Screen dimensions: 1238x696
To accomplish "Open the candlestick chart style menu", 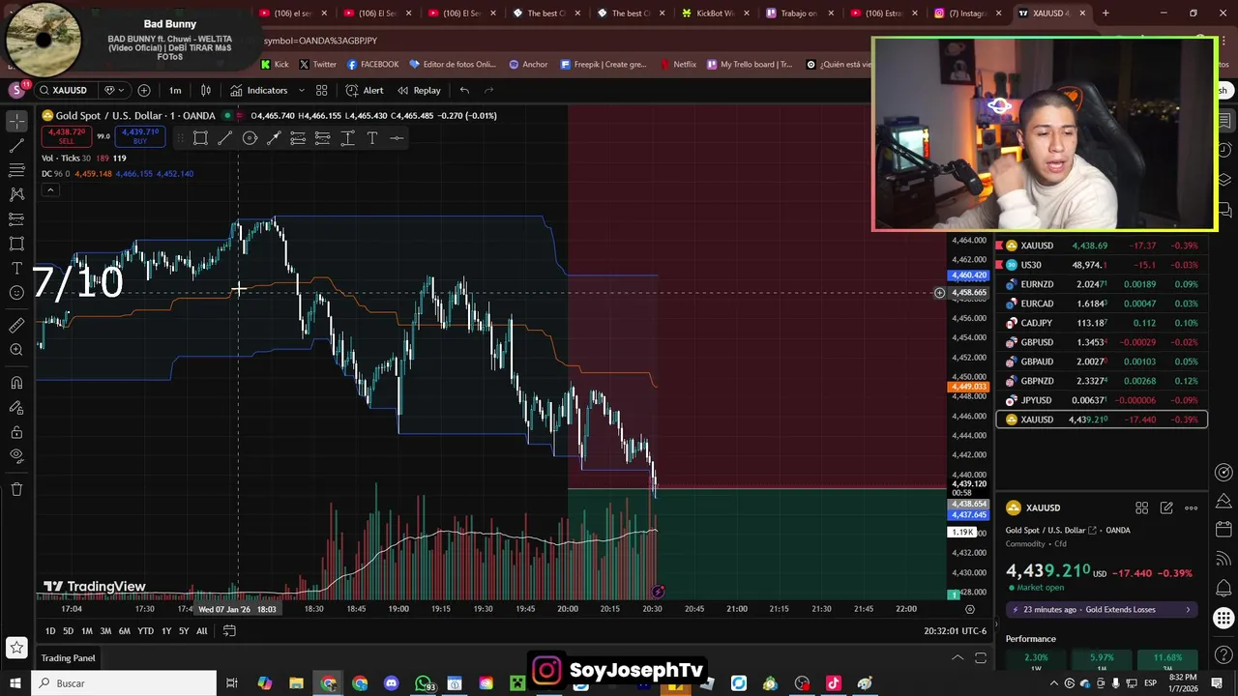I will tap(205, 90).
